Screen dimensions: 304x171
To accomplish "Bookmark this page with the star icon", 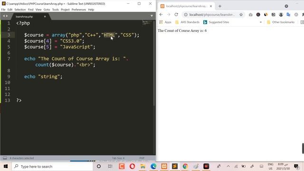I will [241, 15].
